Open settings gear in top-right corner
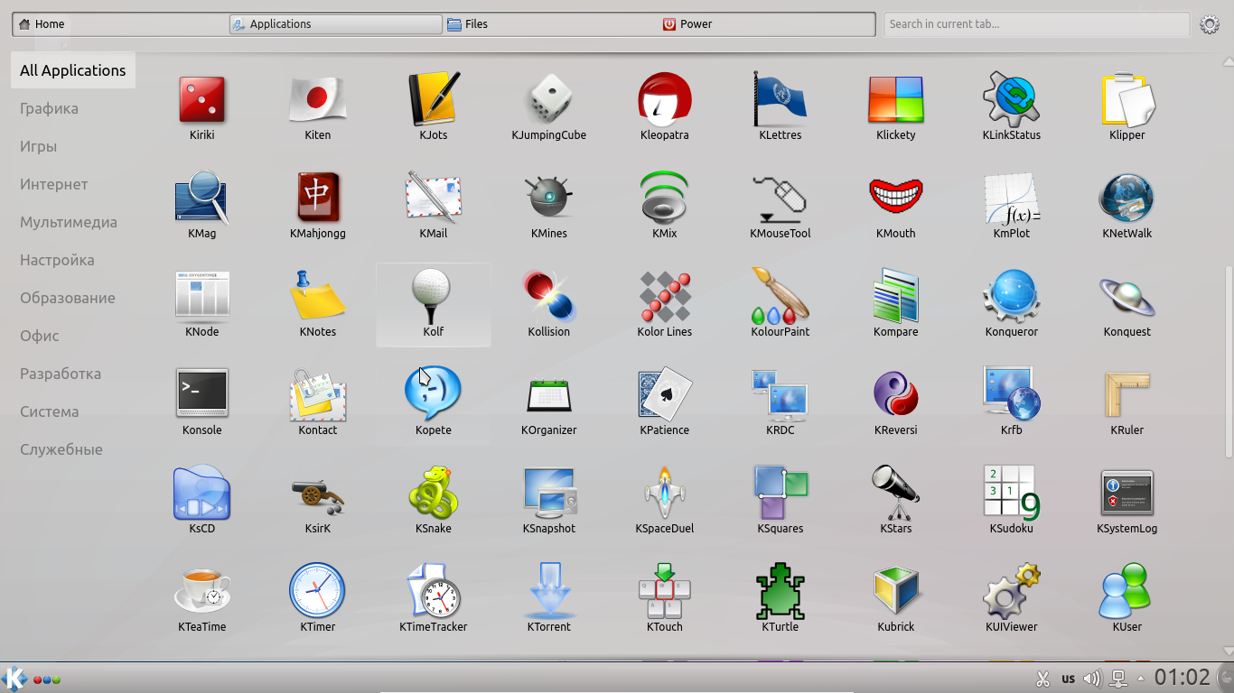Viewport: 1234px width, 693px height. pyautogui.click(x=1210, y=24)
